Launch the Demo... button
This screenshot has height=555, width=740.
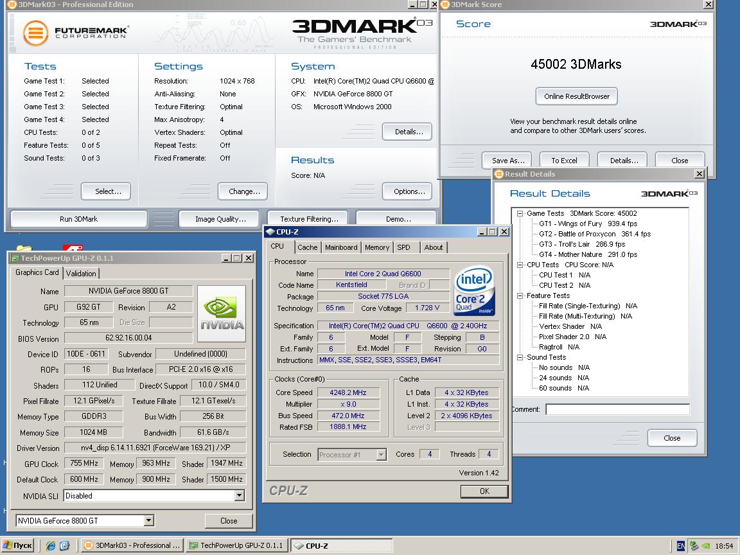[x=396, y=219]
